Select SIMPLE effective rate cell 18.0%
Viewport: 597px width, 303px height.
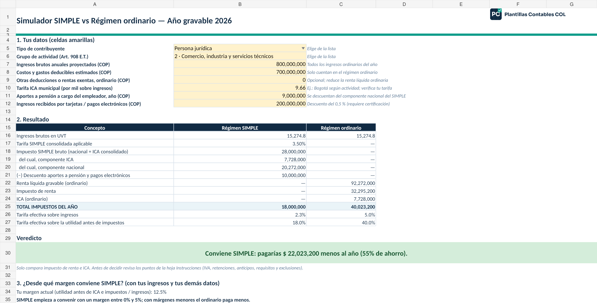[240, 222]
